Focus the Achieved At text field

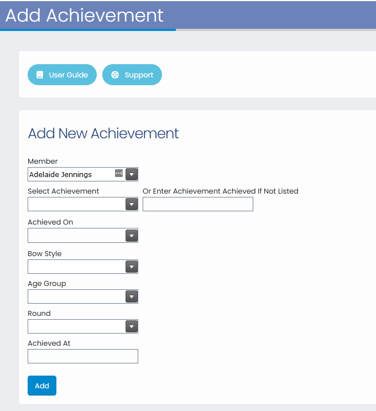point(83,356)
